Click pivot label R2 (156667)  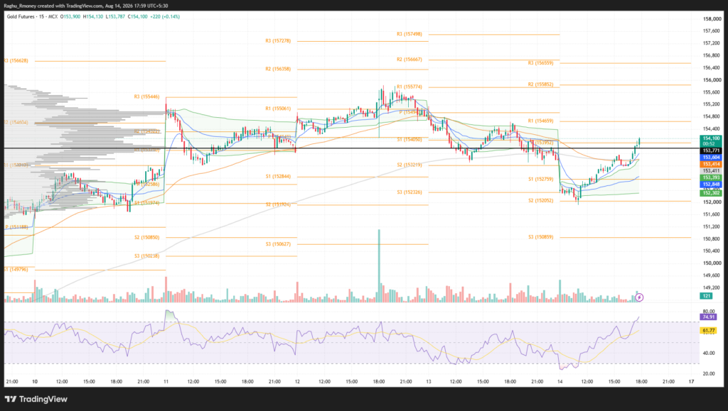(409, 60)
